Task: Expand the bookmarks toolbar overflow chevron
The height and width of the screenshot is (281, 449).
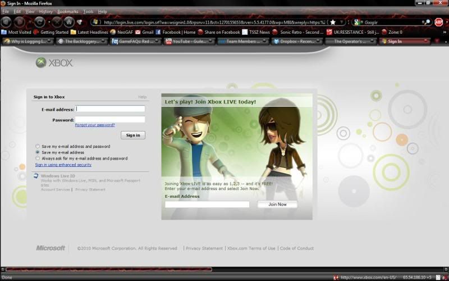Action: (x=445, y=32)
